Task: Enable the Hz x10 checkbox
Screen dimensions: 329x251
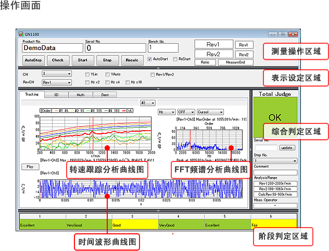Action: tap(128, 82)
